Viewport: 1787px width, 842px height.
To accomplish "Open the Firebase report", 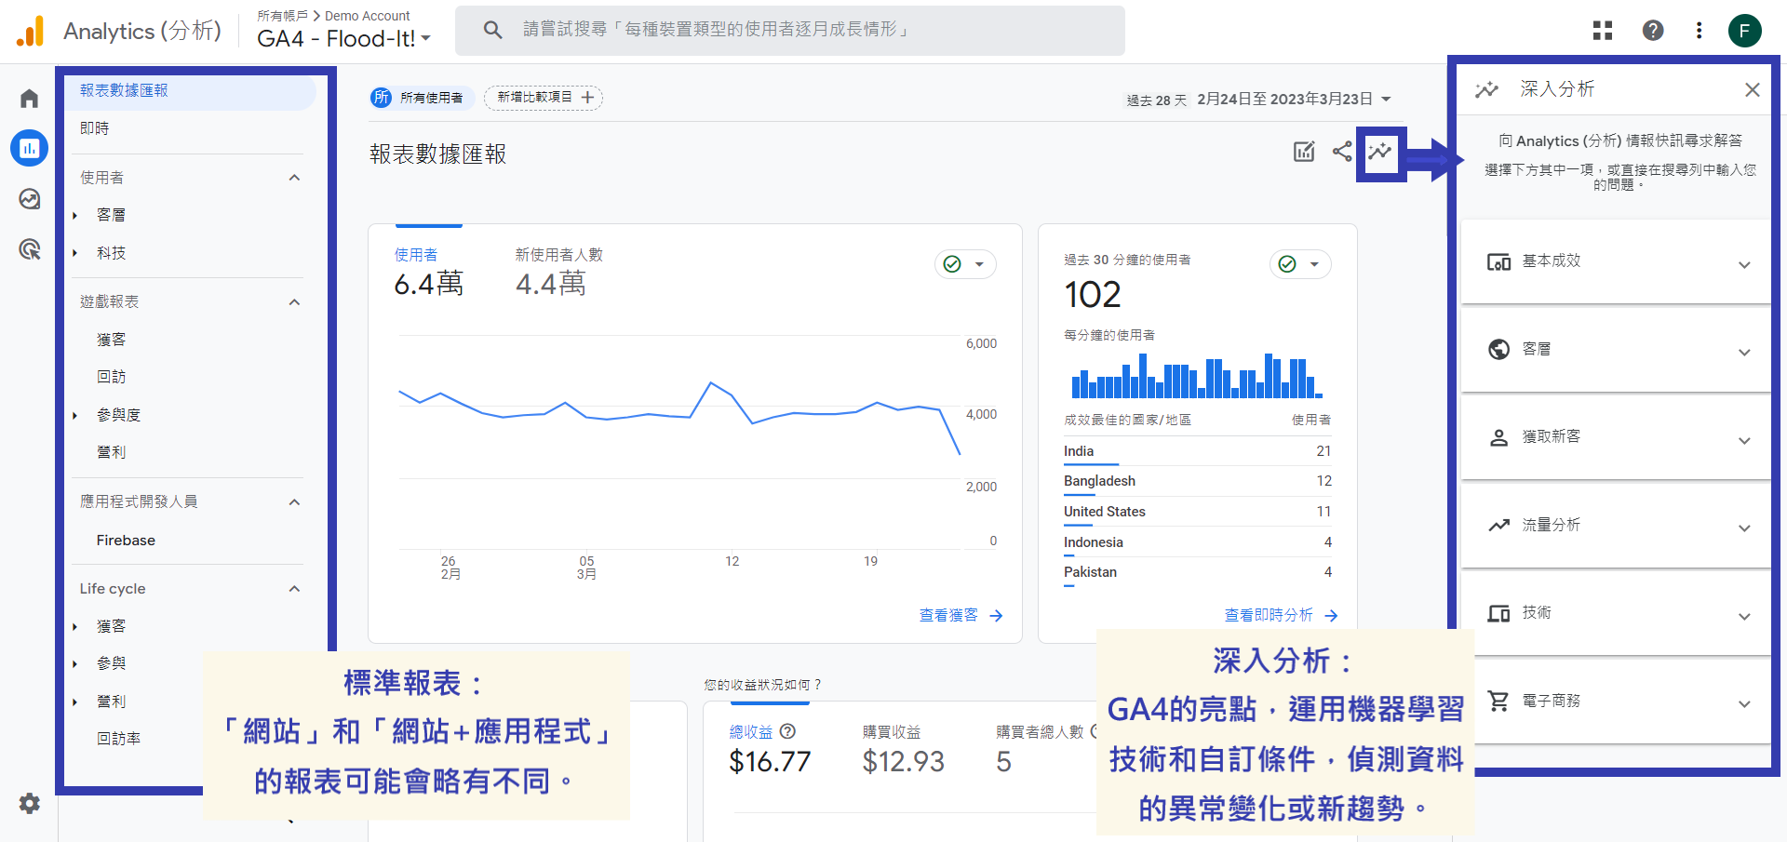I will tap(126, 541).
